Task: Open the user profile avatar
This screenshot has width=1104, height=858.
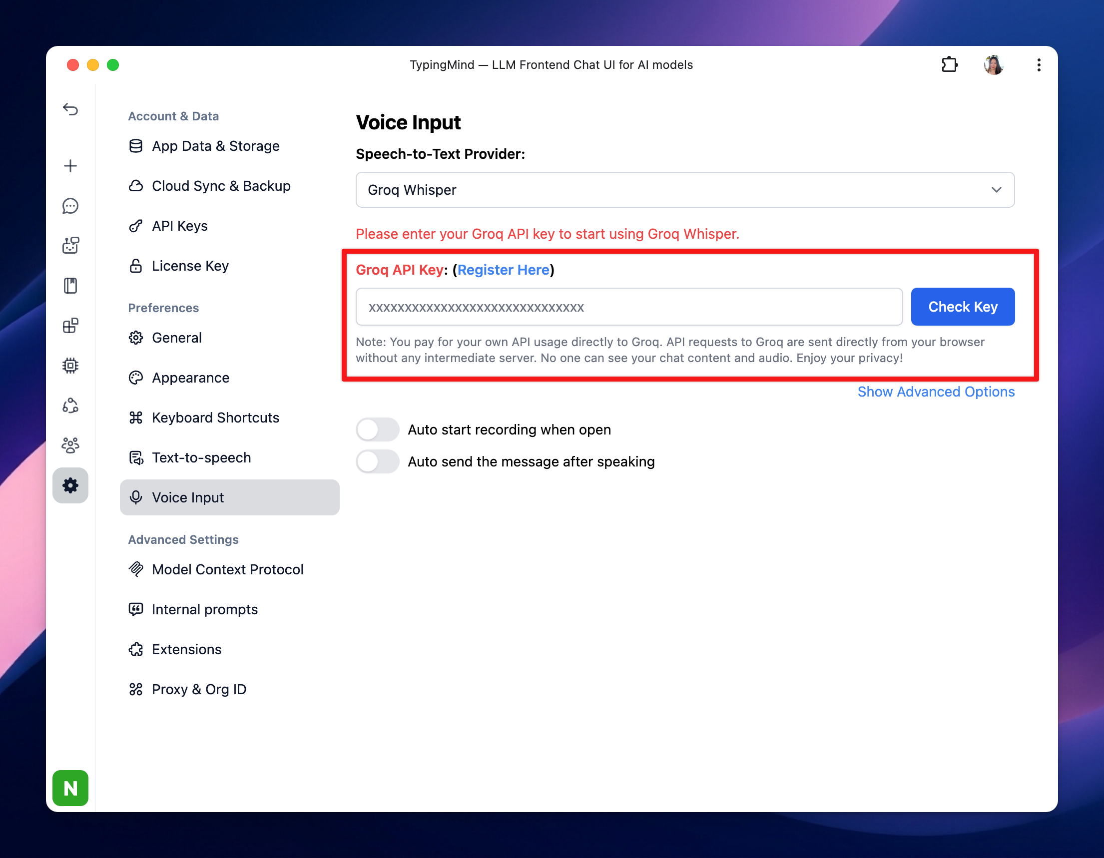Action: click(x=994, y=65)
